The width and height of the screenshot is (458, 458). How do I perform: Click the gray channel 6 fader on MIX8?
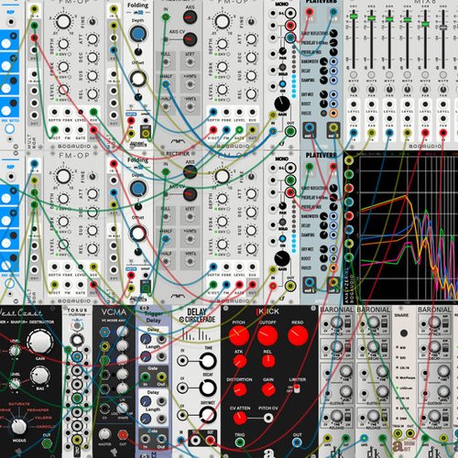coord(443,27)
